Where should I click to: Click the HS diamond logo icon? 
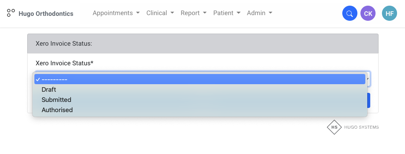tap(334, 127)
